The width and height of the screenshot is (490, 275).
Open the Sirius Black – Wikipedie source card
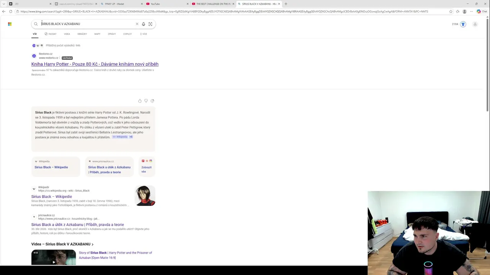(x=56, y=167)
